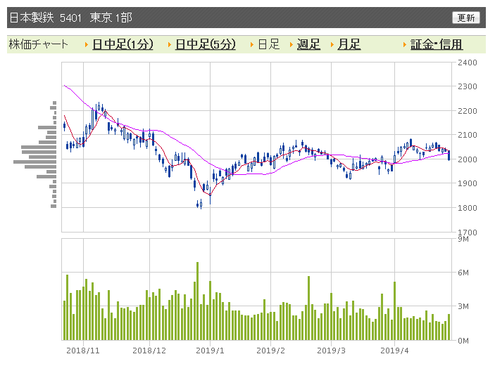Click the orange arrow before 日足

(x=252, y=45)
